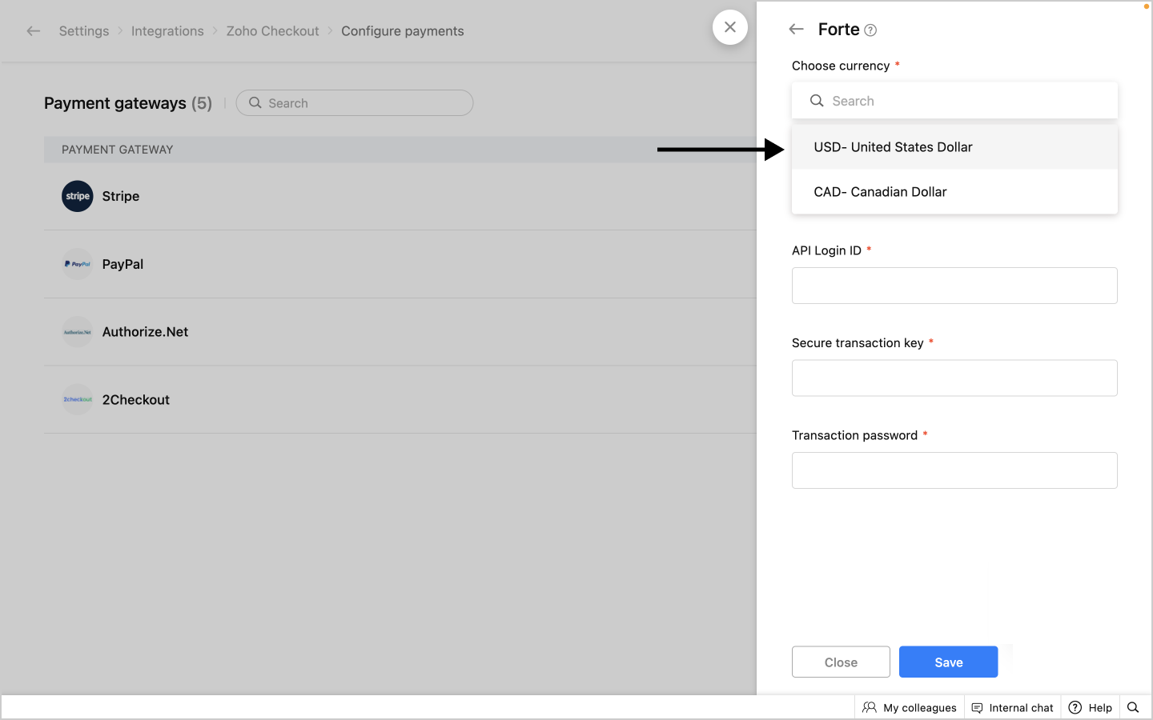This screenshot has width=1153, height=720.
Task: Click the blue Save button
Action: (x=948, y=662)
